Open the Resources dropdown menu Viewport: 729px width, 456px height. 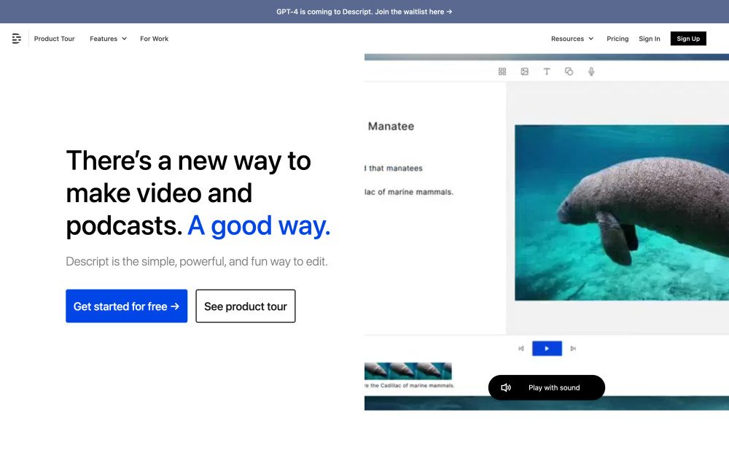(x=572, y=39)
